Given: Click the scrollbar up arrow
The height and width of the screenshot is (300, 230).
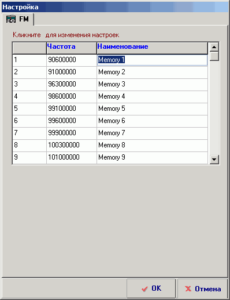Looking at the screenshot, I should 214,47.
